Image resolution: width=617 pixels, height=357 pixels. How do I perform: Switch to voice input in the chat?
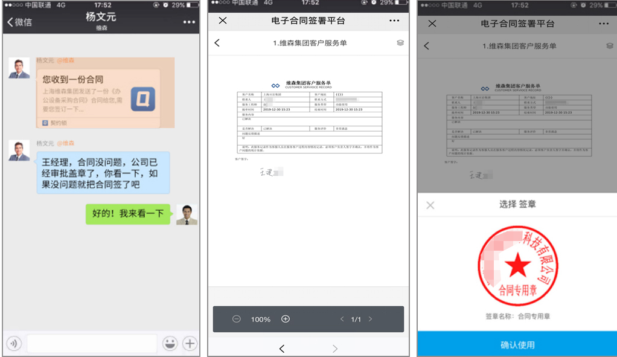(x=14, y=344)
